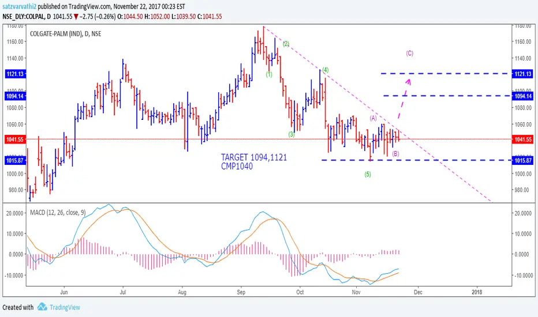Image resolution: width=538 pixels, height=317 pixels.
Task: Select the low value L:1039.50
Action: coord(184,16)
